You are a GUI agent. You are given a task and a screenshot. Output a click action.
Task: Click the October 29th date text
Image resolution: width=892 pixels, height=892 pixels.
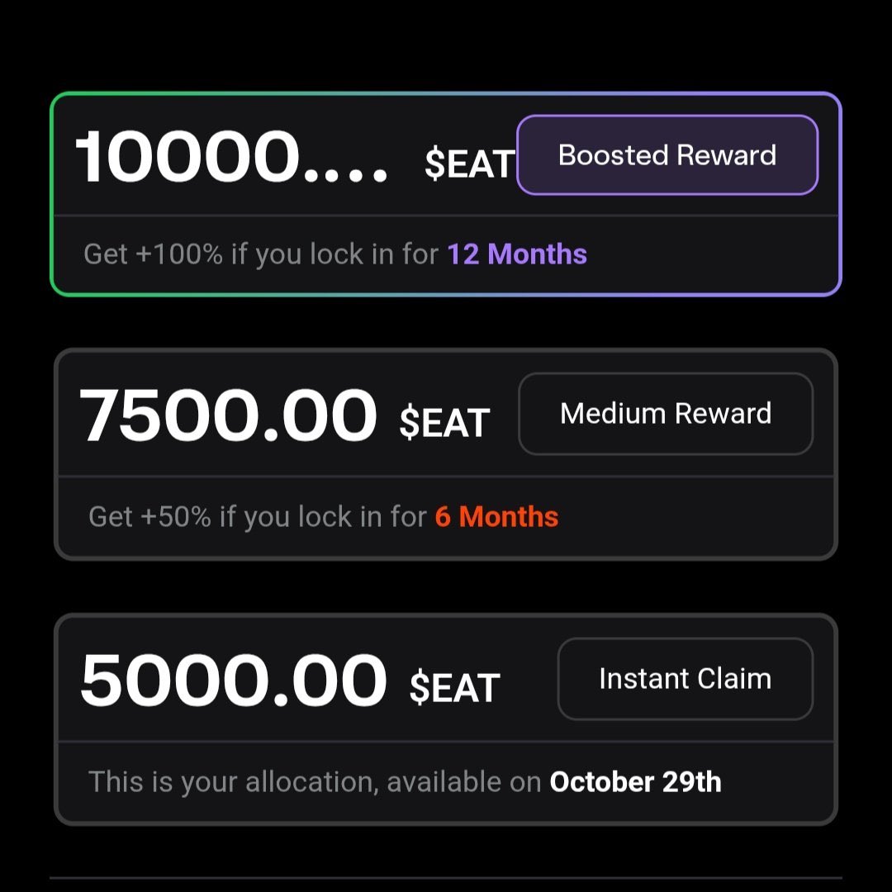tap(635, 781)
